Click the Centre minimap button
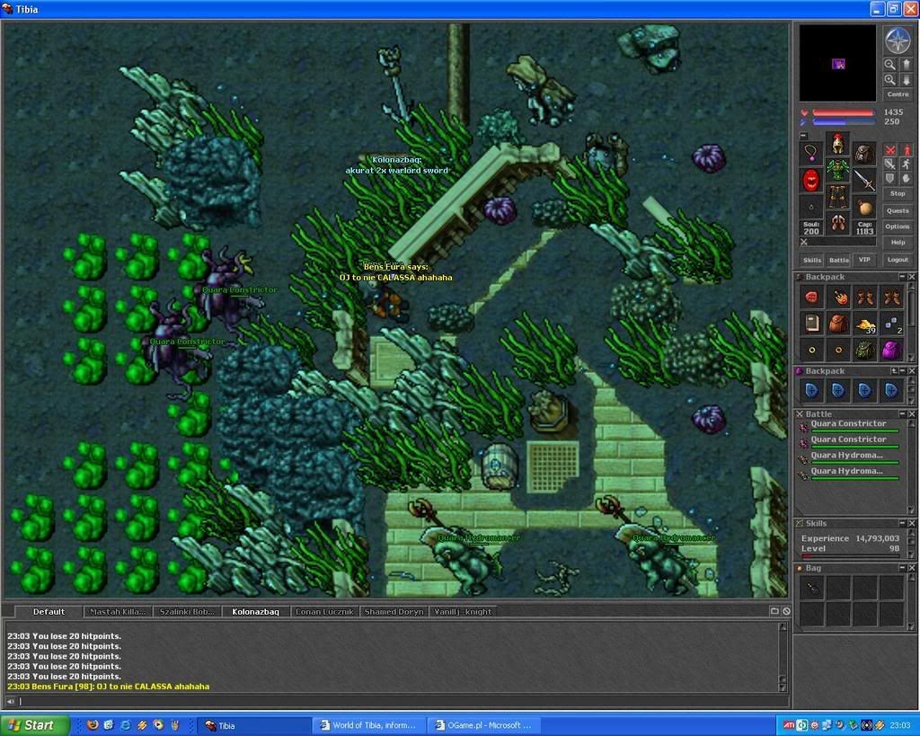Screen dimensions: 920x736 coord(898,93)
